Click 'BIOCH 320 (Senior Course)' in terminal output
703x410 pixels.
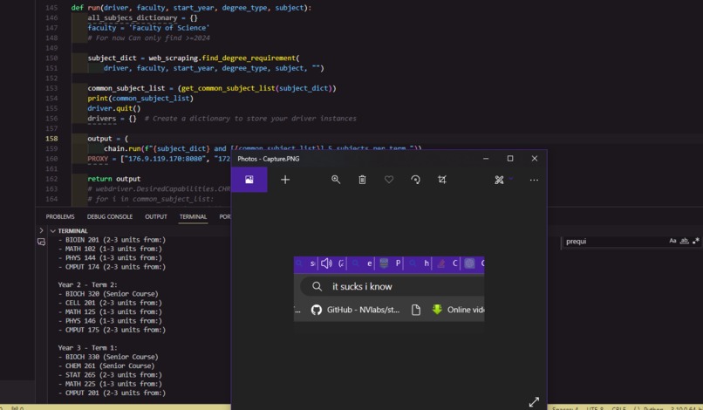(112, 294)
